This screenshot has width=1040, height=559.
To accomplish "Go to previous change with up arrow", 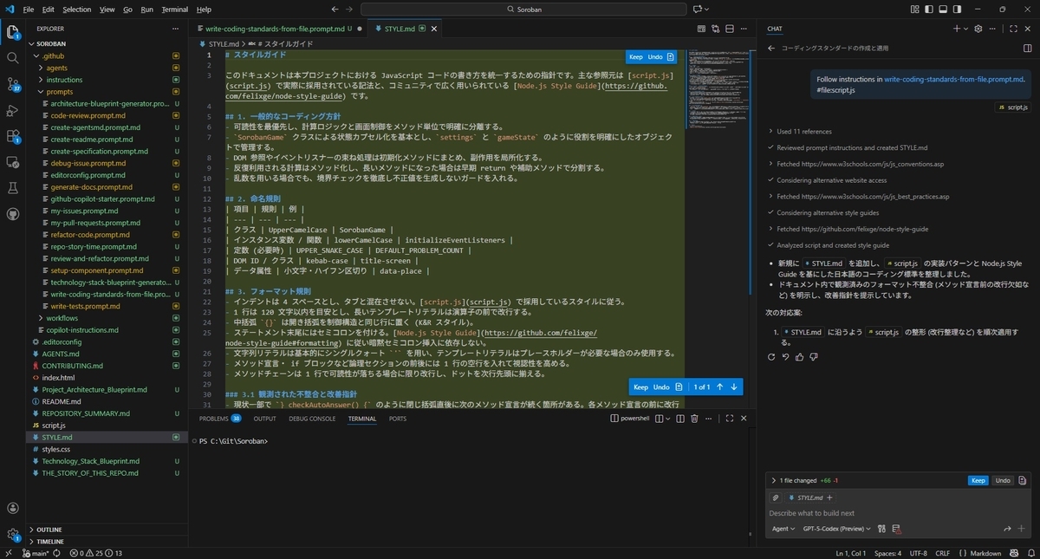I will (x=719, y=387).
